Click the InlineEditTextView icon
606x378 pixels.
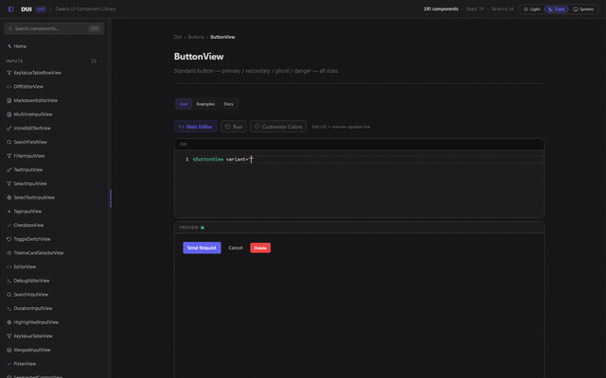tap(9, 129)
